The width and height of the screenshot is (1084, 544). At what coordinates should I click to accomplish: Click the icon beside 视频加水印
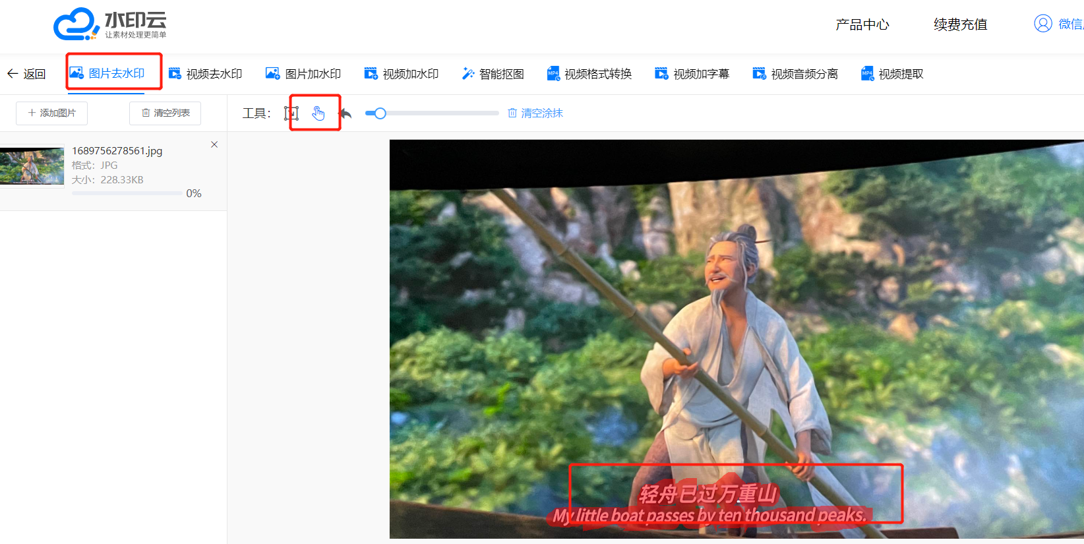371,74
